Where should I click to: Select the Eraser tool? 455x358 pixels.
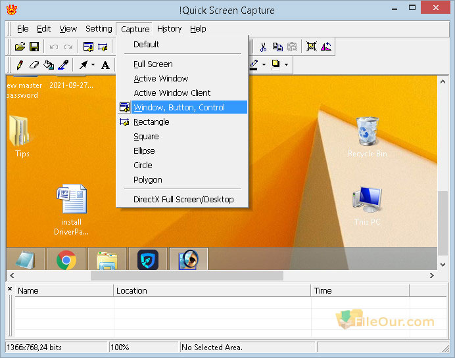34,64
